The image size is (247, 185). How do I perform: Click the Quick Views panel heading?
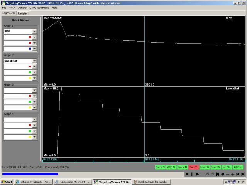click(x=20, y=20)
